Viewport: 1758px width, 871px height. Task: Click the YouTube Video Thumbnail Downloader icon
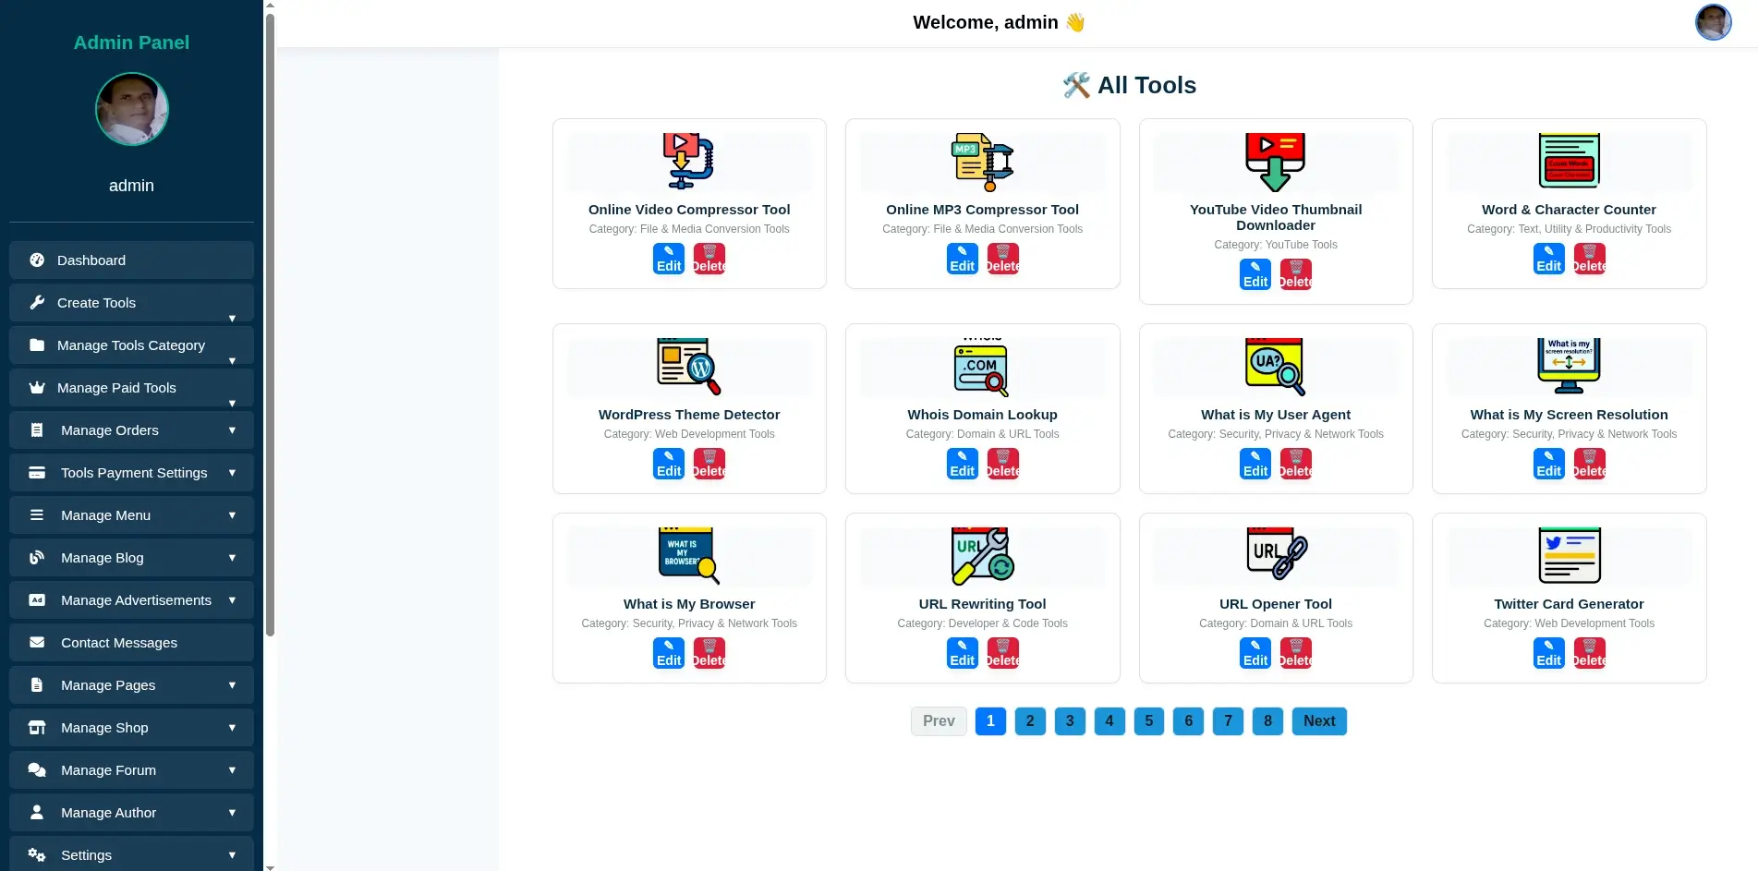pyautogui.click(x=1275, y=162)
